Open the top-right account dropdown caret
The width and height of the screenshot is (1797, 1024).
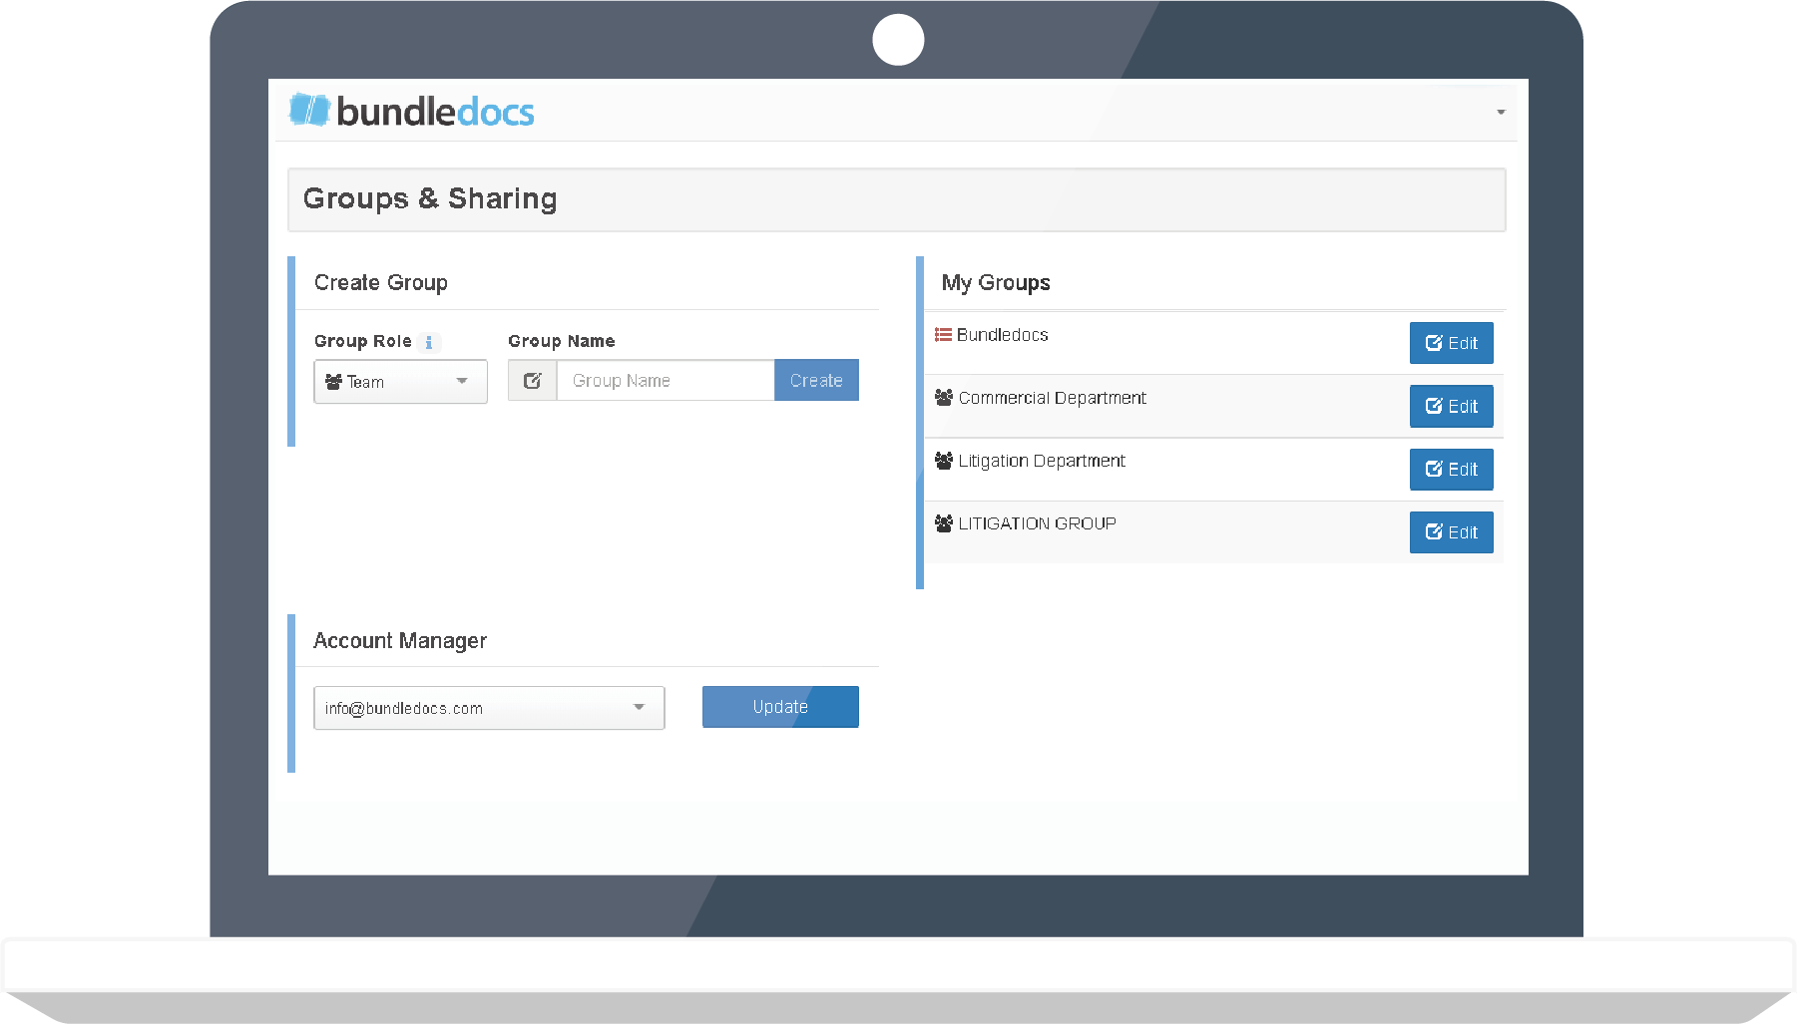tap(1500, 112)
